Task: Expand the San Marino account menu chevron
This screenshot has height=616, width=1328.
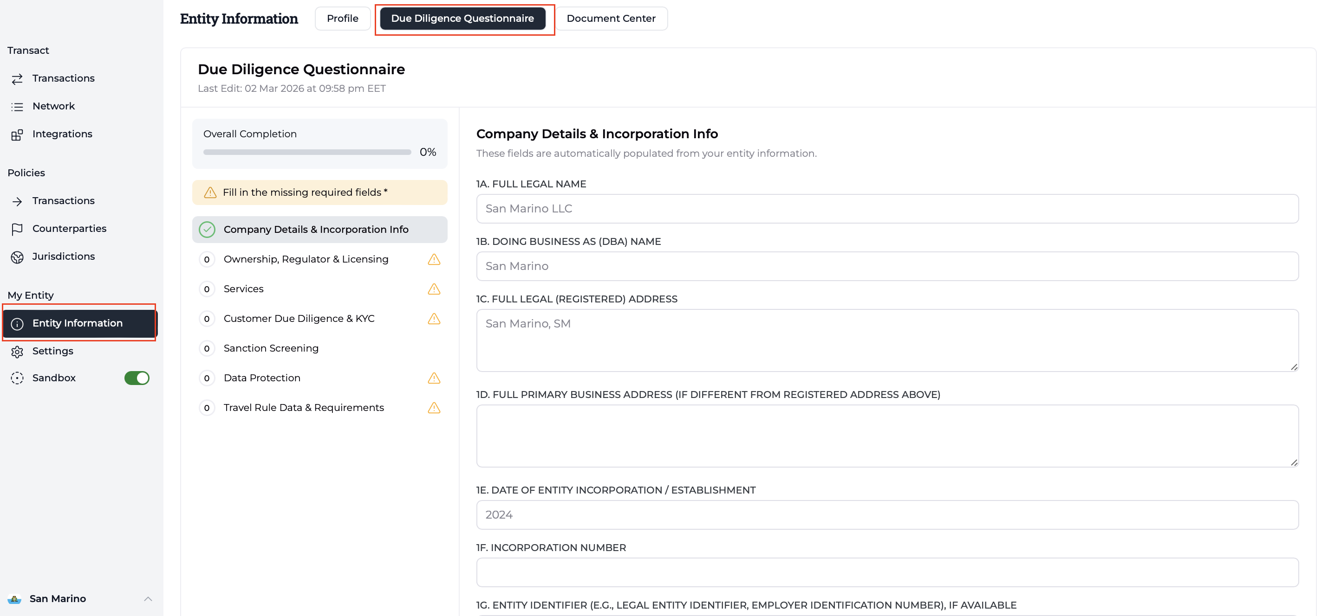Action: [x=148, y=599]
